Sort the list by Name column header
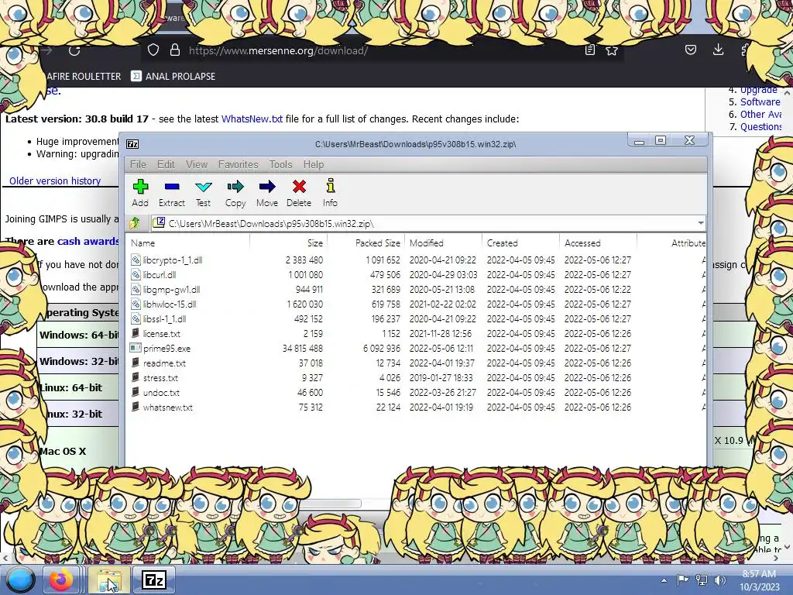 pos(187,242)
